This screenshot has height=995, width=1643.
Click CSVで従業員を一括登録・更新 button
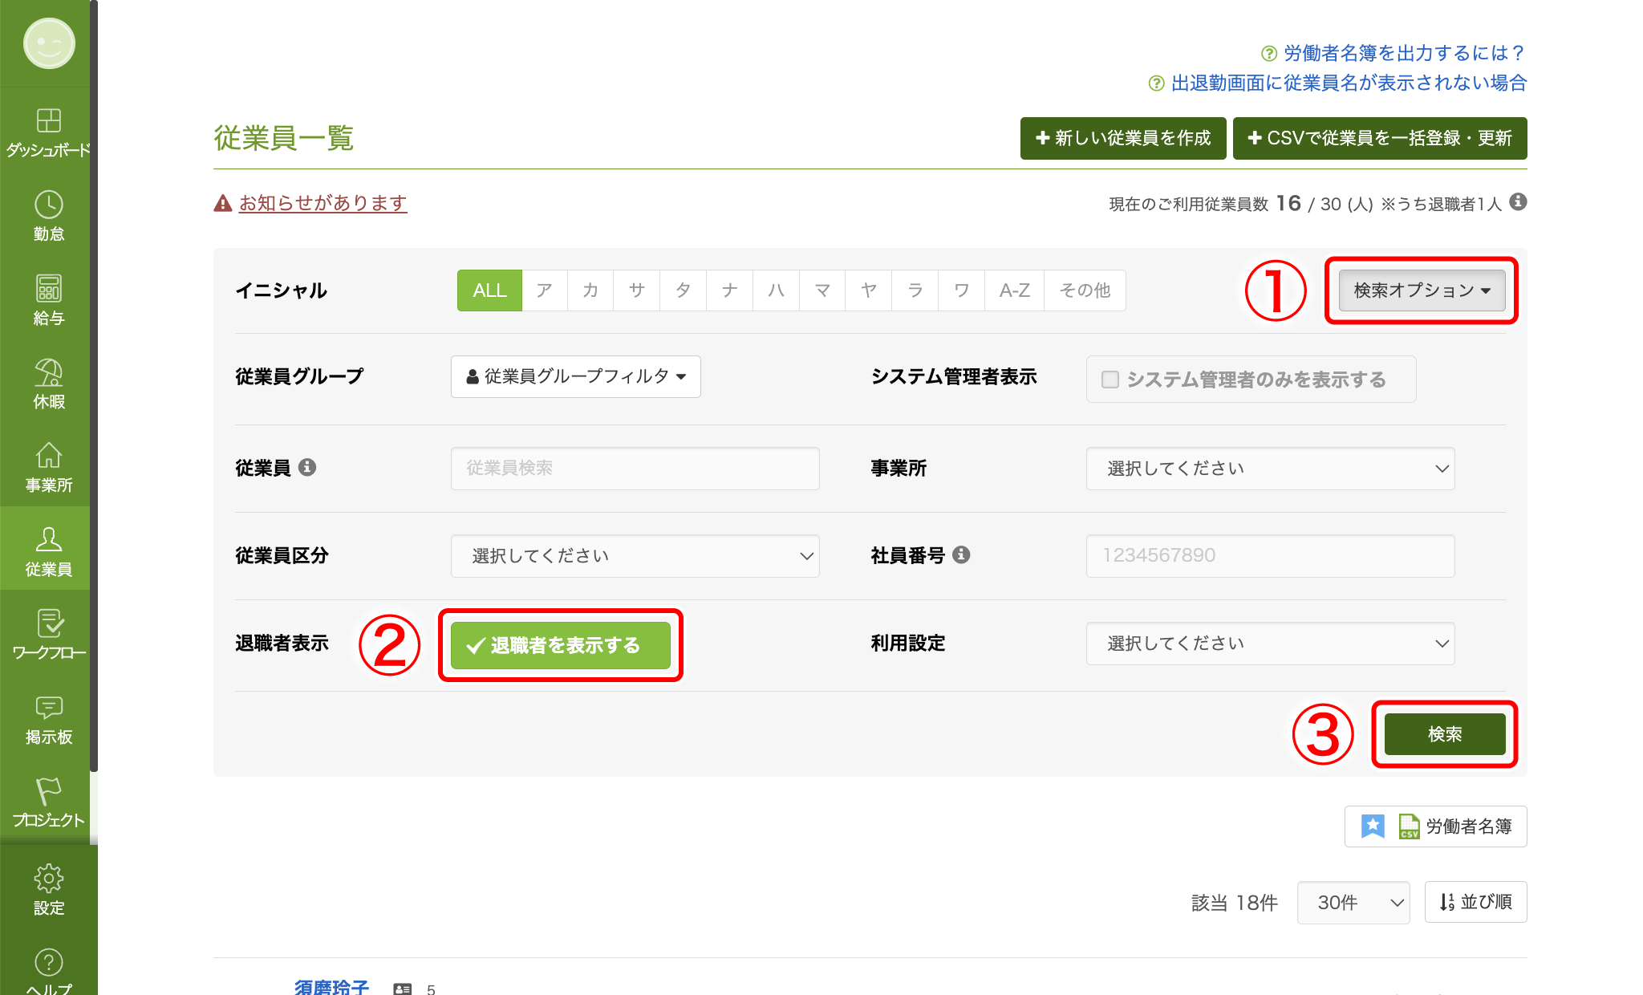pos(1380,138)
